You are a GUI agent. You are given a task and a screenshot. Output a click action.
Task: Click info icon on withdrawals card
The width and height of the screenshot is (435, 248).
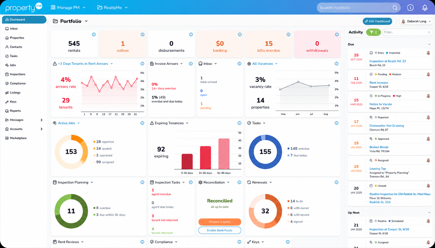(x=337, y=35)
